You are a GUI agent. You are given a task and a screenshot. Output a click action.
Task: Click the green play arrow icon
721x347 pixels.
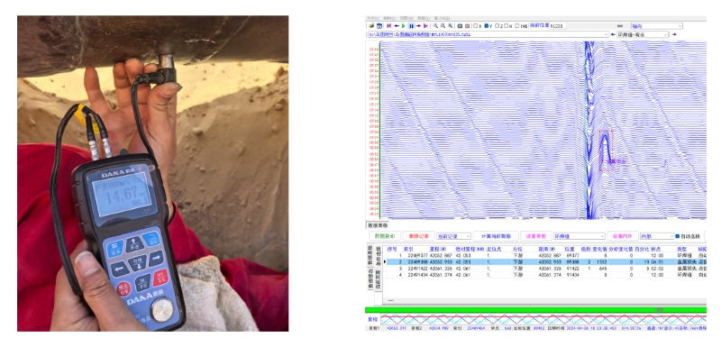pos(403,26)
